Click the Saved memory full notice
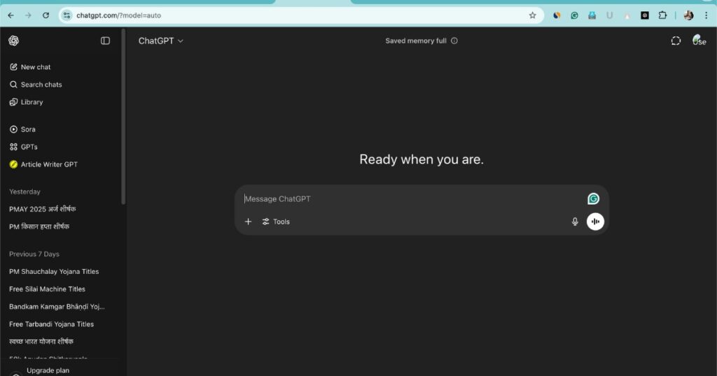The height and width of the screenshot is (376, 717). (416, 41)
